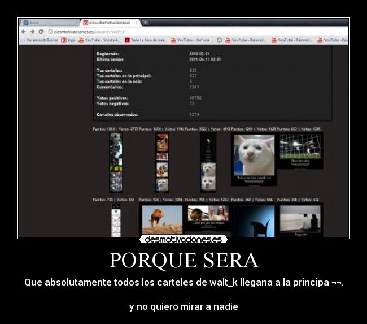Click the 'Comentarios:' label

pyautogui.click(x=110, y=87)
